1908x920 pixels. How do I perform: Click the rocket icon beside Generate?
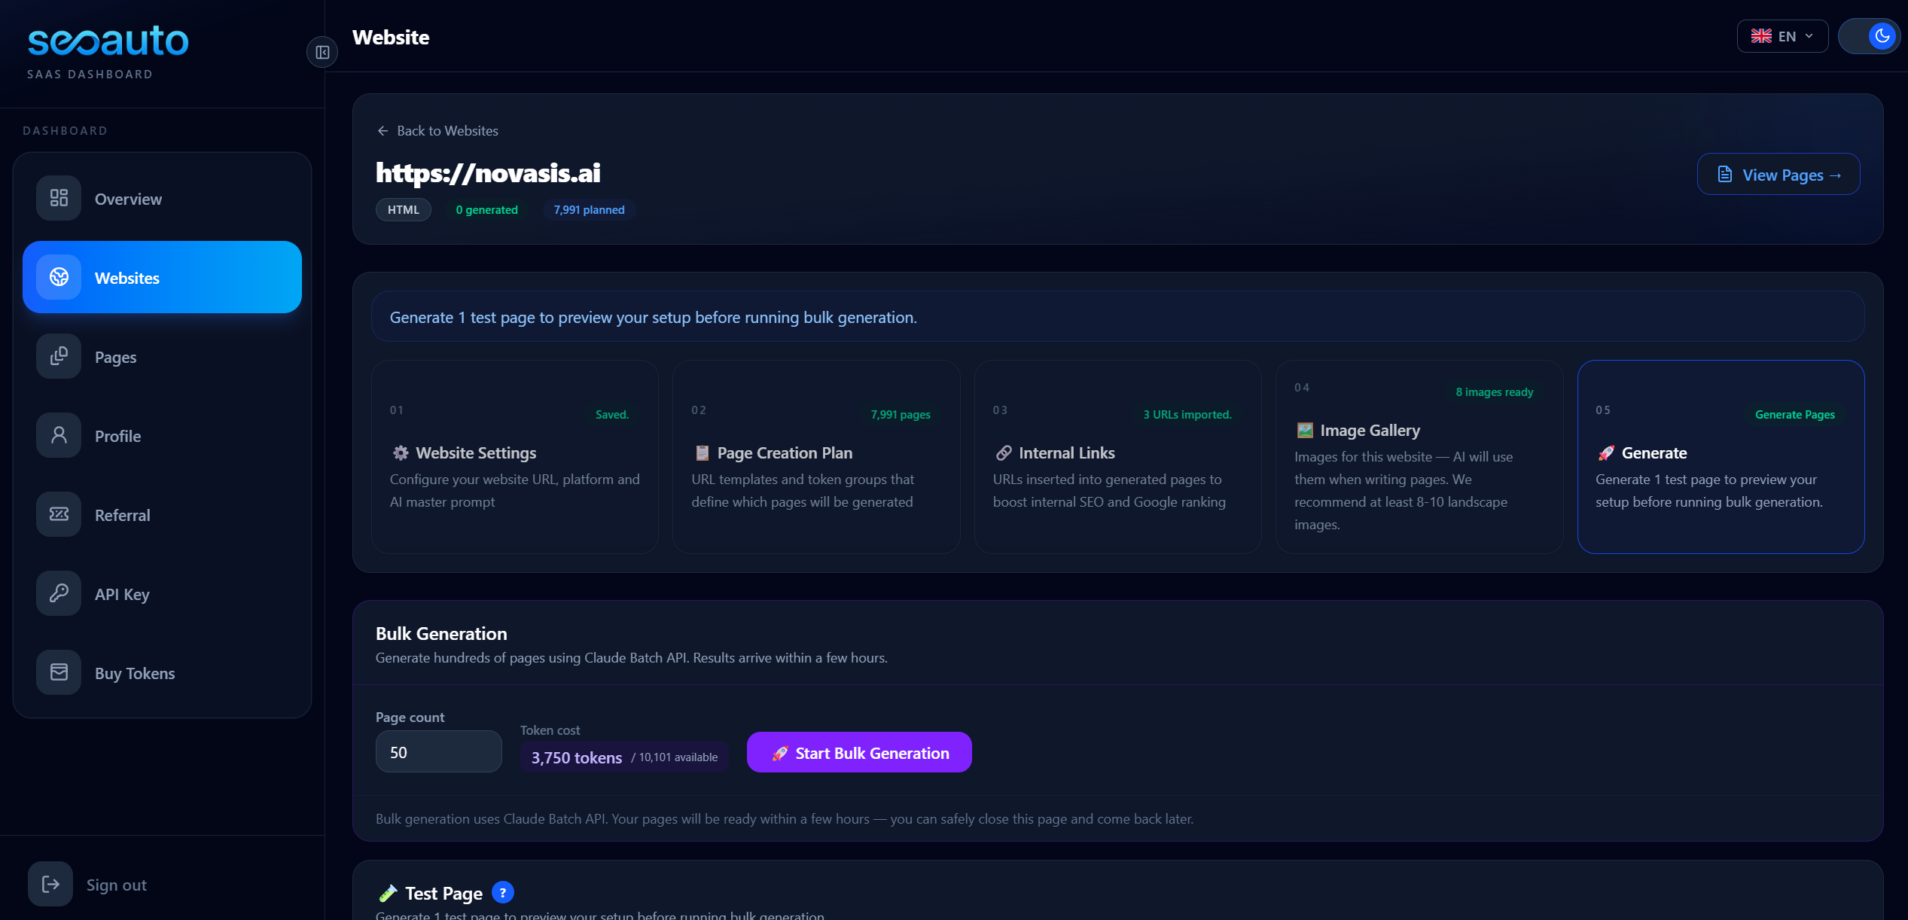pos(1606,453)
